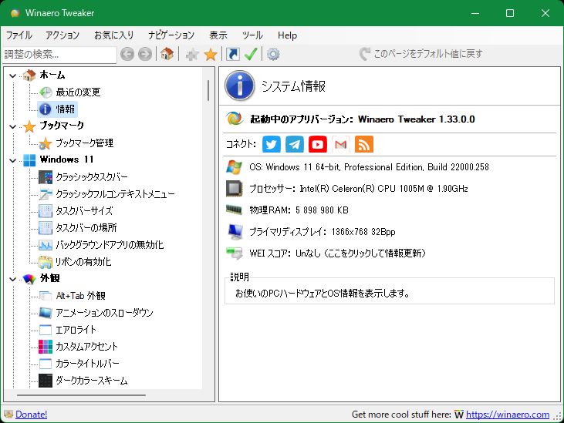
Task: Click このページをデフォルト値に戻す button
Action: (420, 54)
